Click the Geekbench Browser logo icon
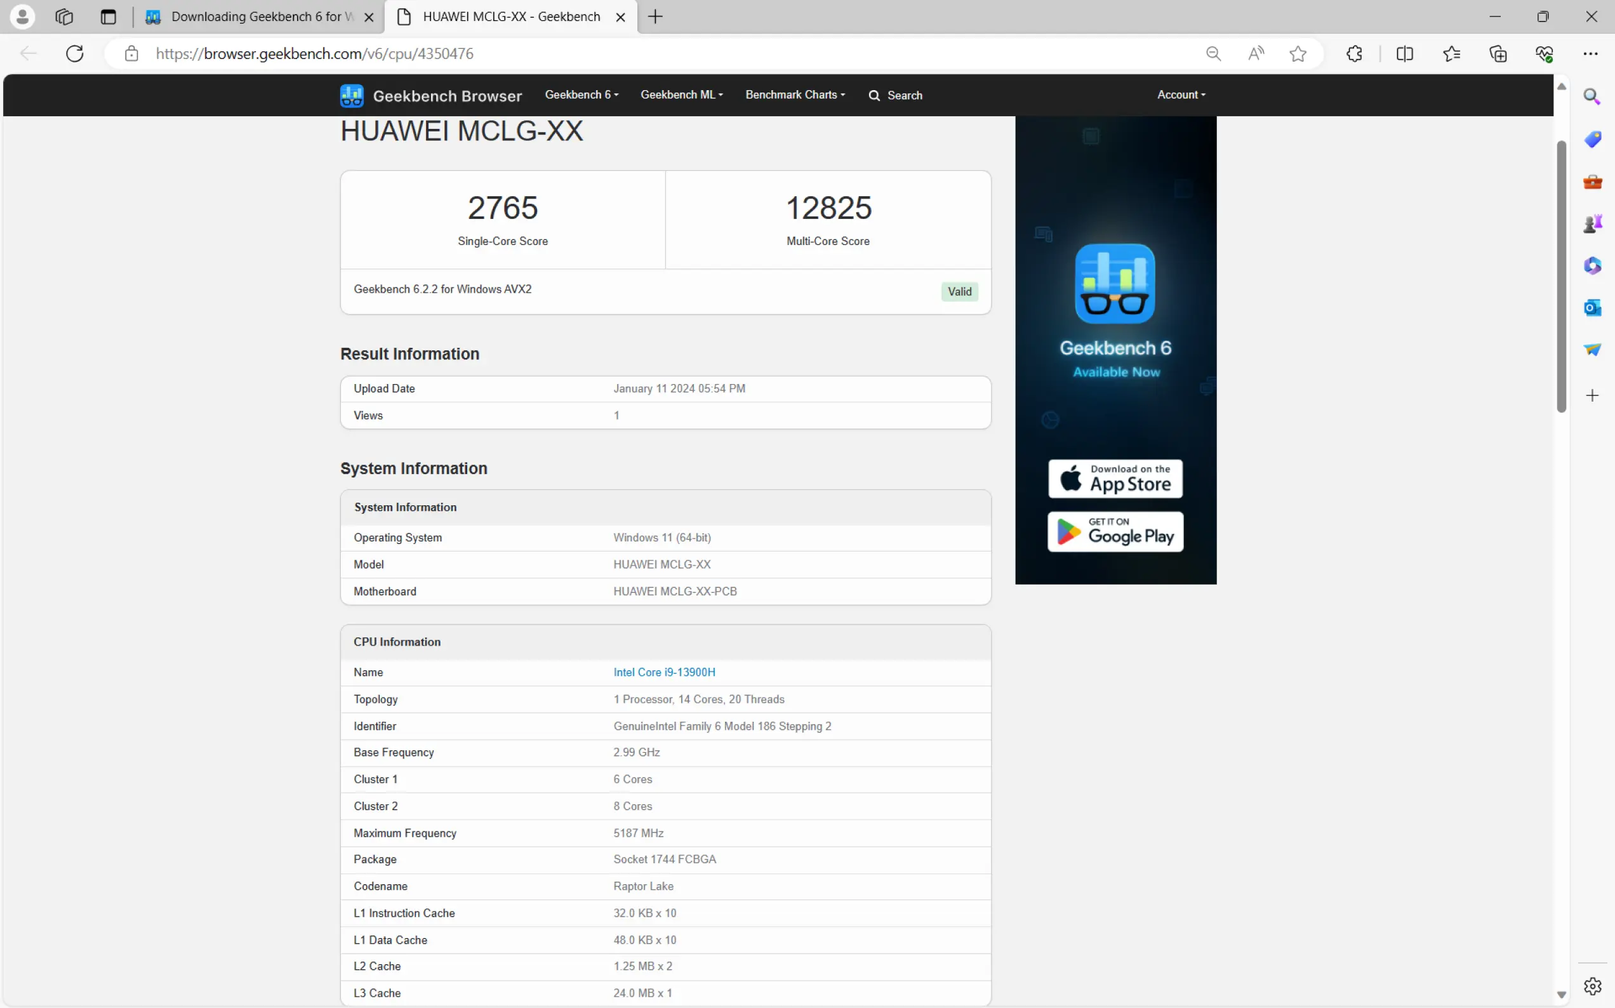1615x1008 pixels. [x=351, y=95]
